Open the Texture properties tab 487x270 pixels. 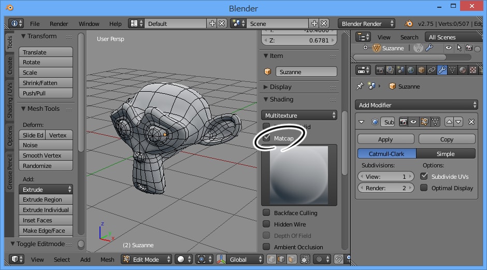[472, 70]
